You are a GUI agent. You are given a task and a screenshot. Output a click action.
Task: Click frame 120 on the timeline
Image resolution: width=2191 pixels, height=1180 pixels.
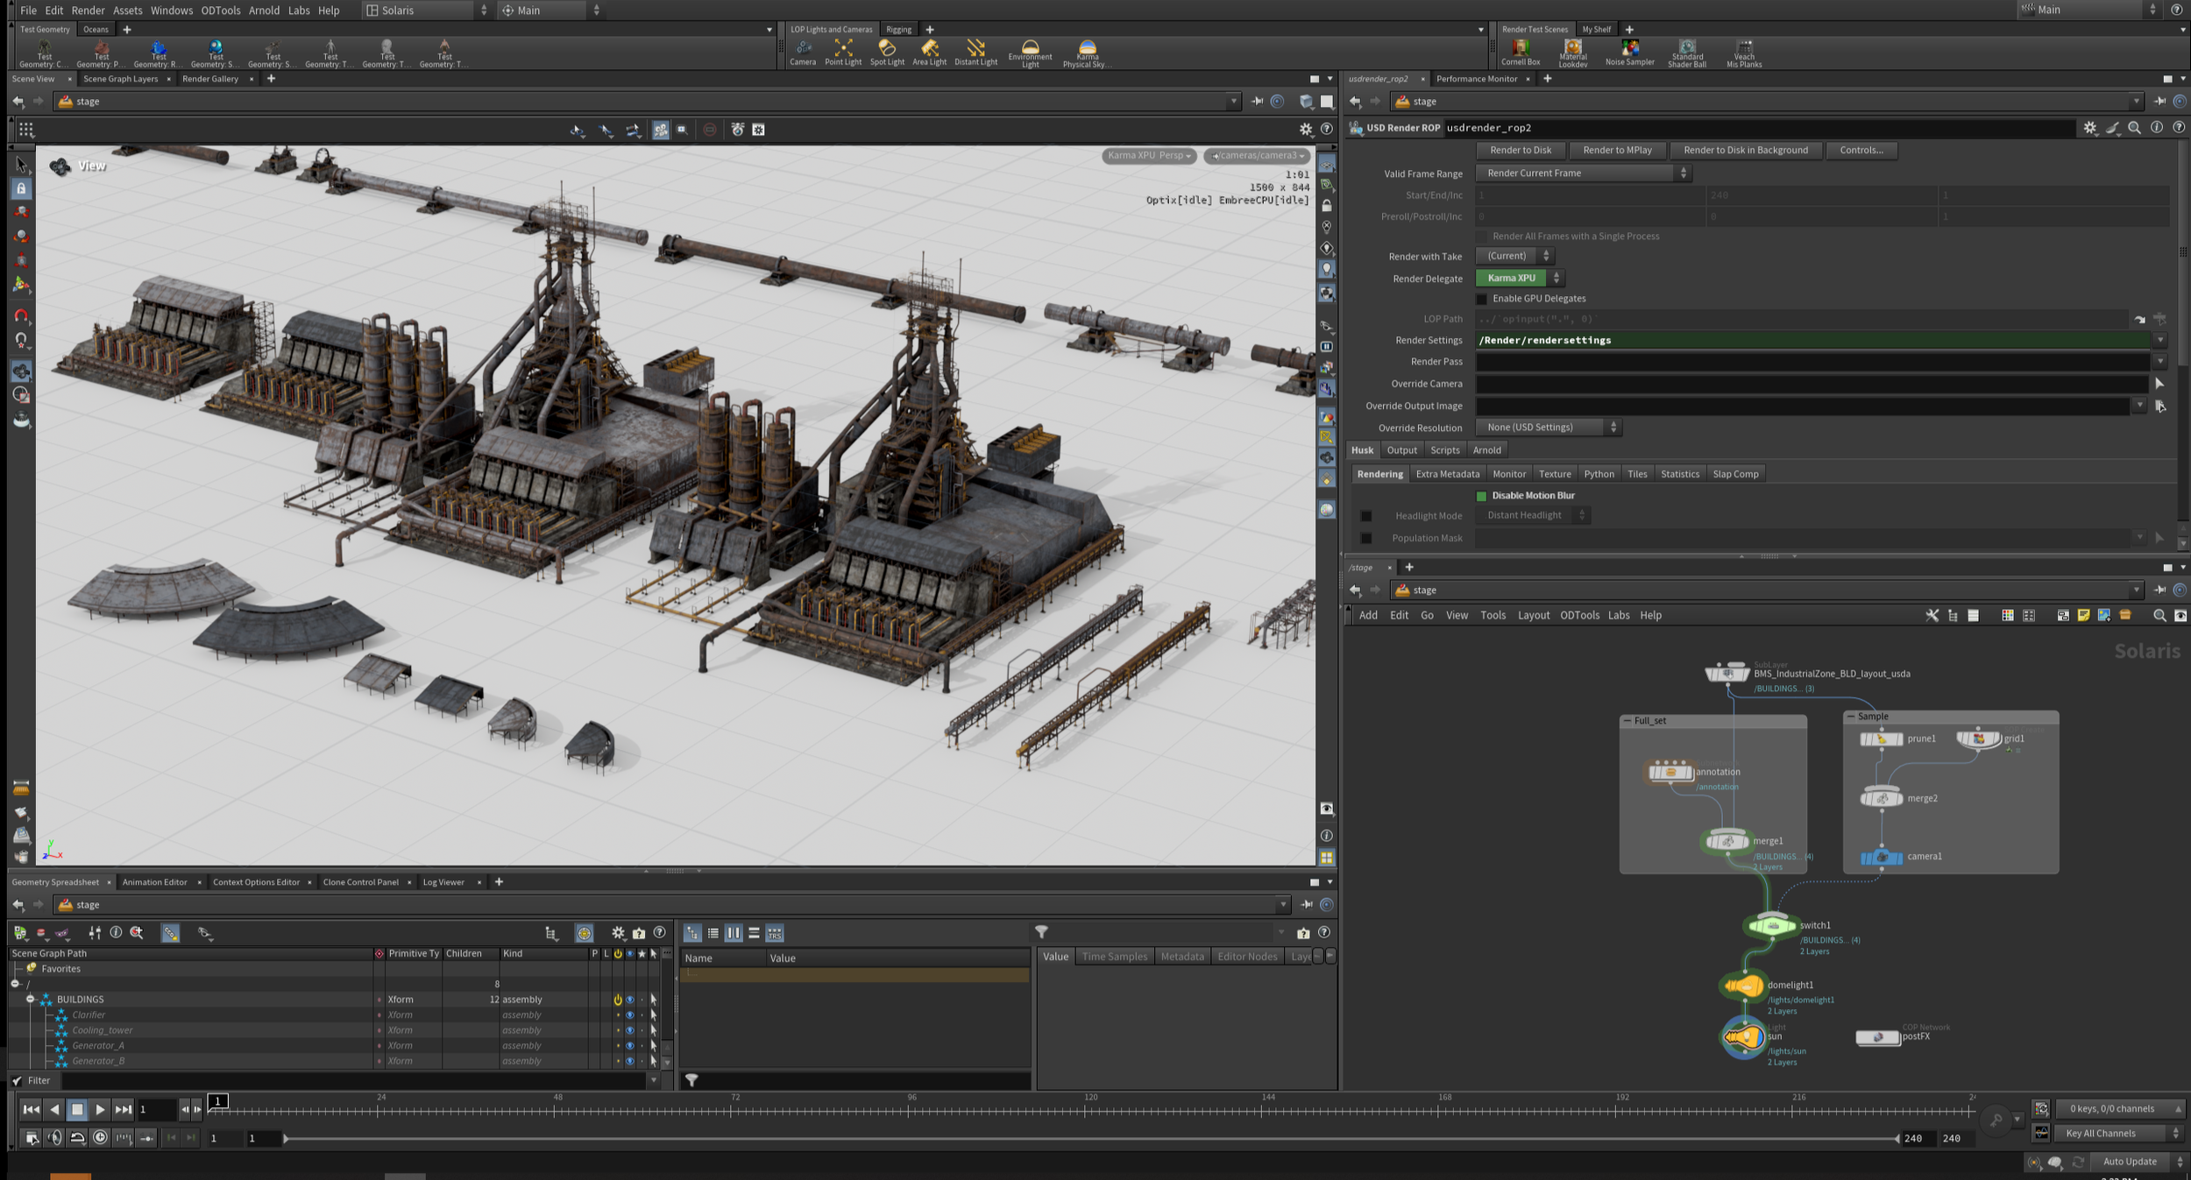click(x=1086, y=1111)
